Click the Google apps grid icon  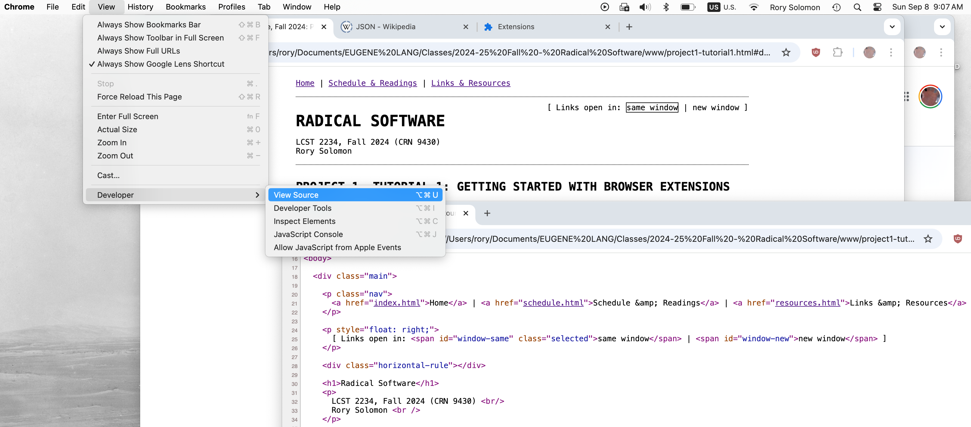point(906,97)
